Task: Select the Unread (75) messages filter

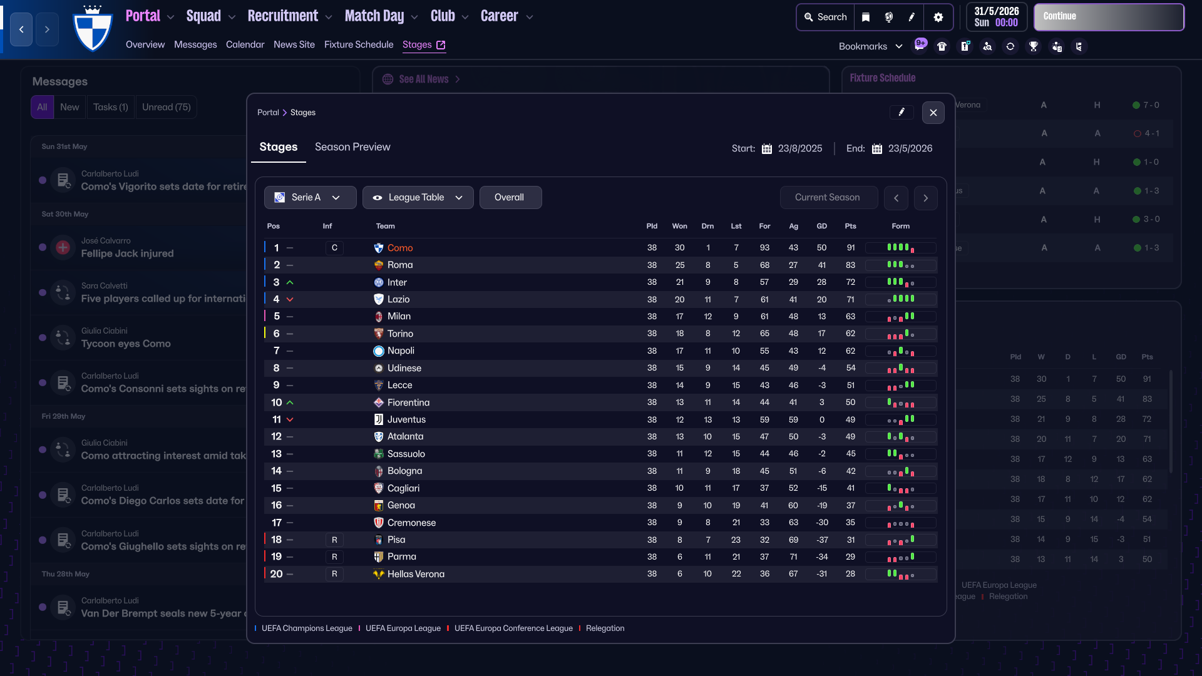Action: click(166, 107)
